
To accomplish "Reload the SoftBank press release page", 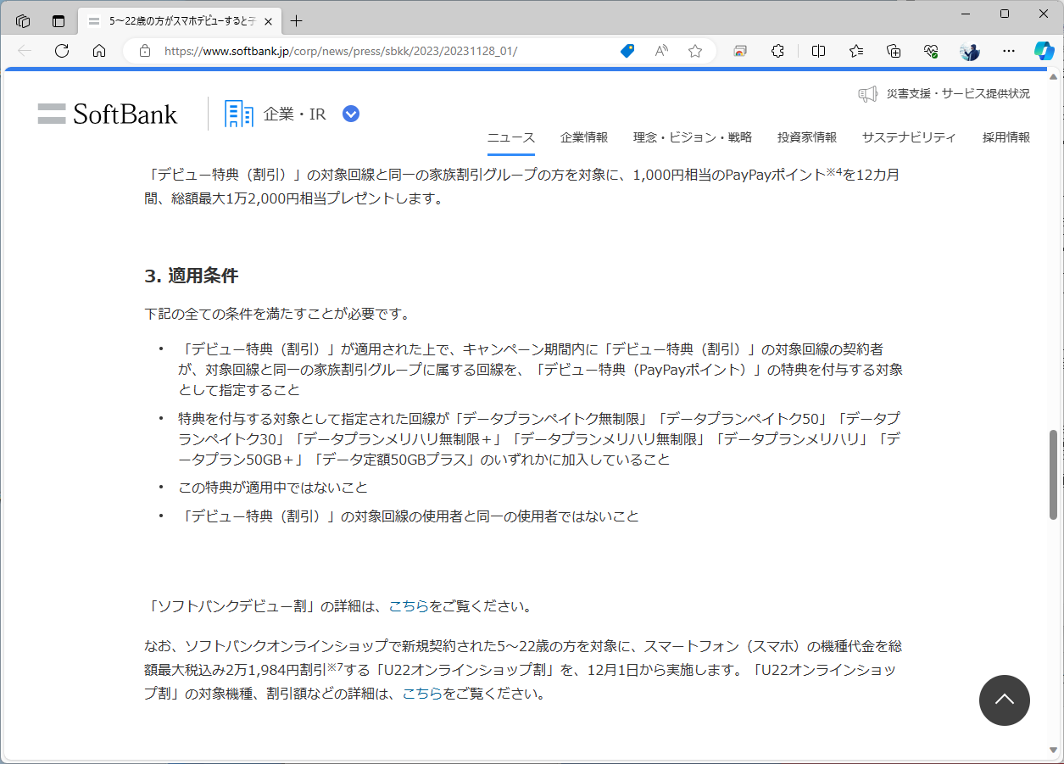I will coord(61,51).
